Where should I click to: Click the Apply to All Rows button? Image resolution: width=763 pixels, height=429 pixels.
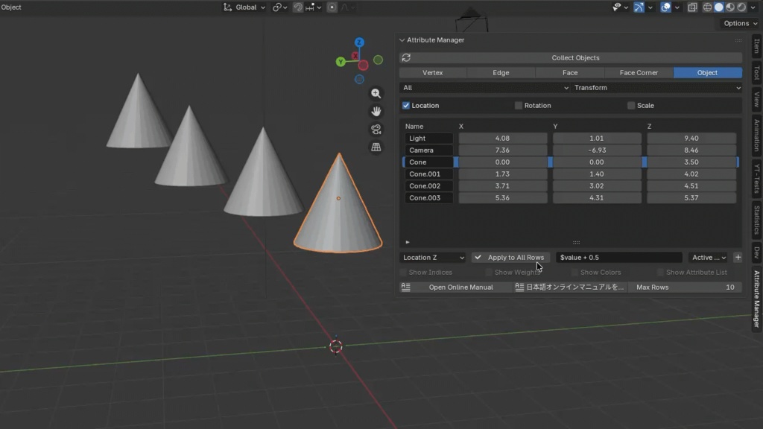pos(510,257)
